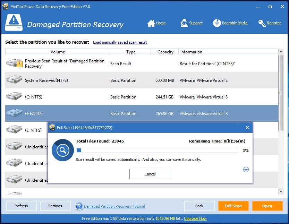This screenshot has width=289, height=224.
Task: Click the (J: FAT32) drive icon
Action: click(x=14, y=113)
